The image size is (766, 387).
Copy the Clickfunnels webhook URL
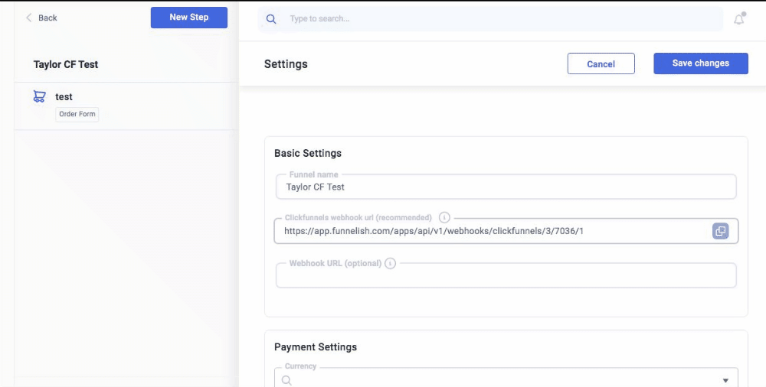[720, 231]
